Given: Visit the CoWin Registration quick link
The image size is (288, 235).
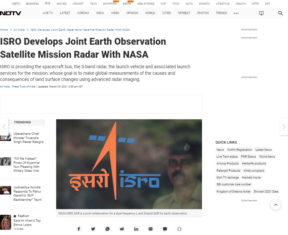Looking at the screenshot, I should point(239,149).
